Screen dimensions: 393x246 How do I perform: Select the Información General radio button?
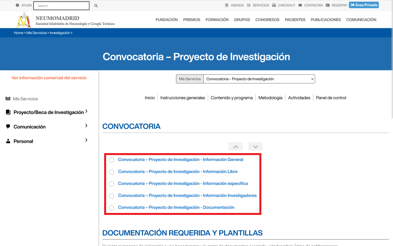pos(112,160)
